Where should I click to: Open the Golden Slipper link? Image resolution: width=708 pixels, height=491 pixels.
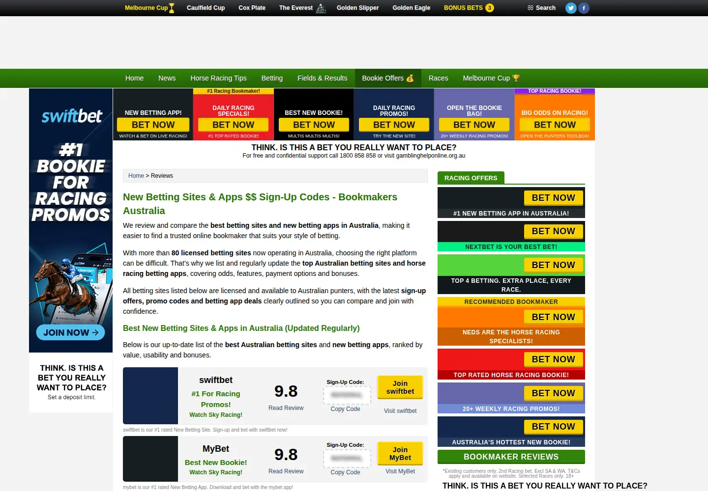tap(357, 8)
